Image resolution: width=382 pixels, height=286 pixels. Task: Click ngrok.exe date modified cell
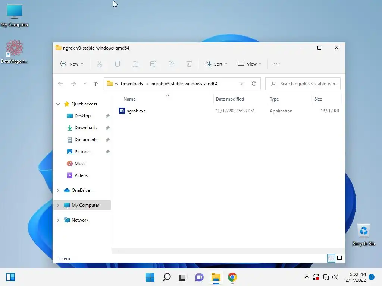pos(235,111)
